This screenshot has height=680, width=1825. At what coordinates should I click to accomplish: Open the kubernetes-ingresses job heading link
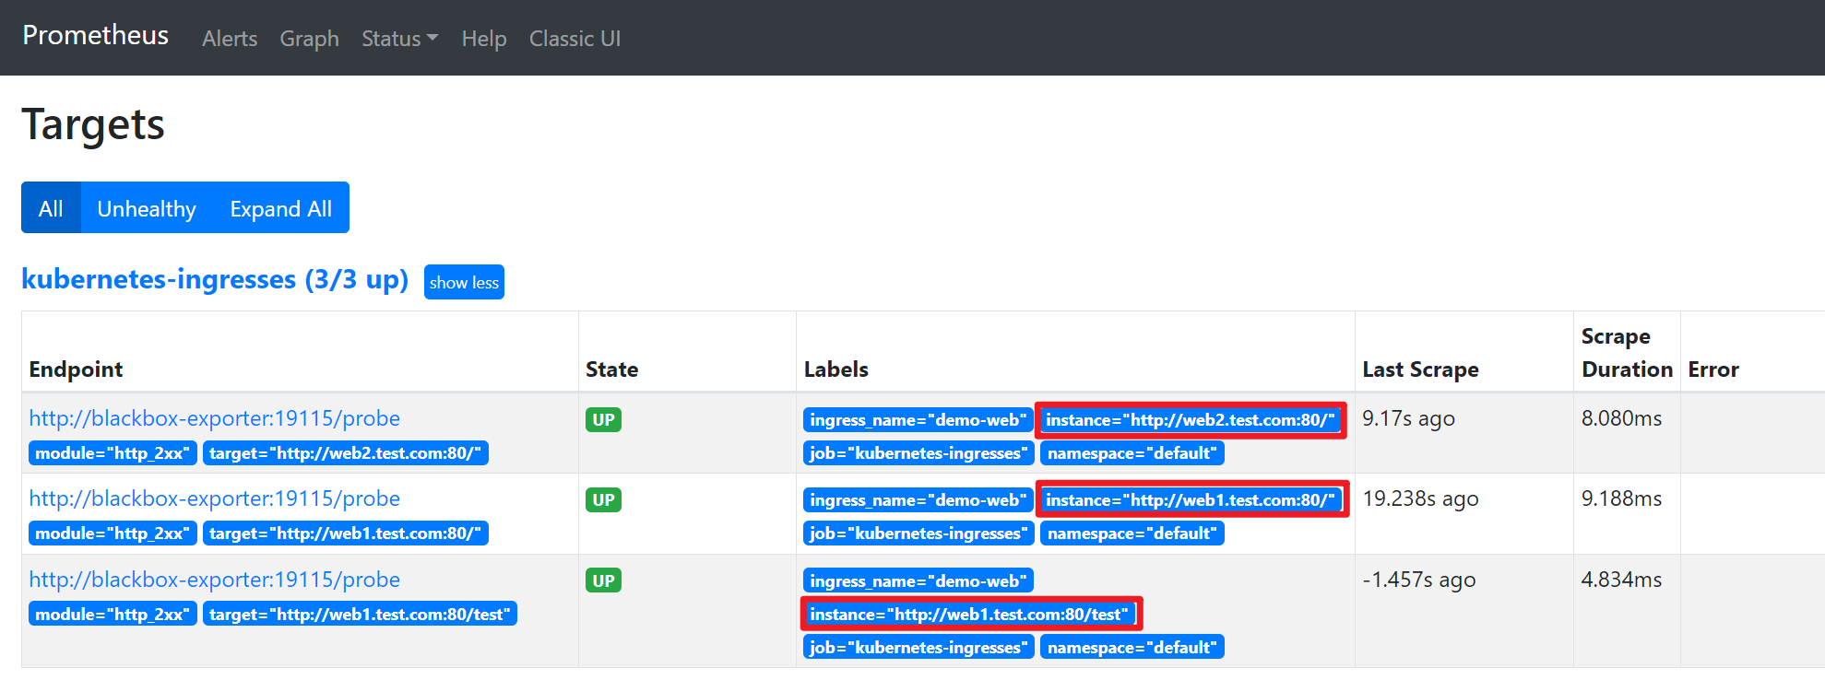coord(214,279)
